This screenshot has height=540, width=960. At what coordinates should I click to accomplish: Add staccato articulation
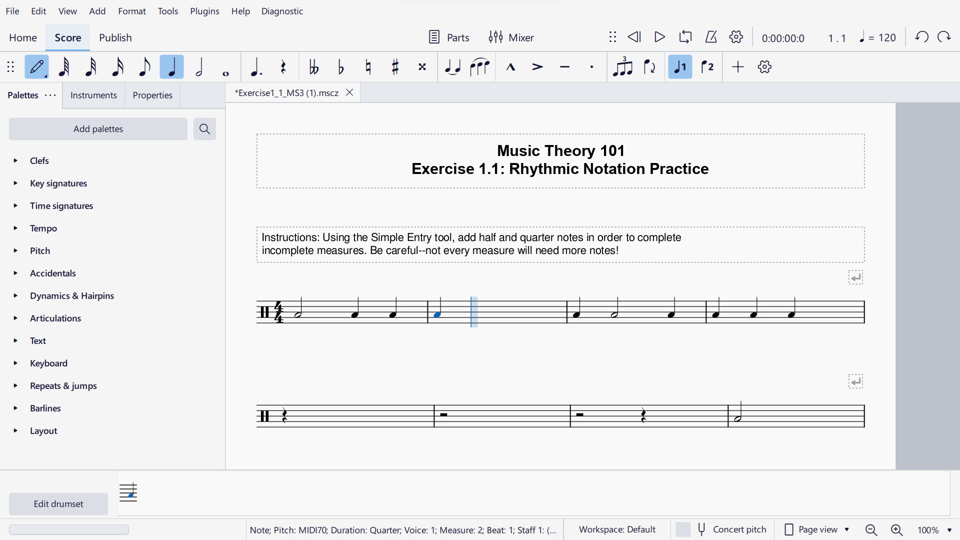592,67
